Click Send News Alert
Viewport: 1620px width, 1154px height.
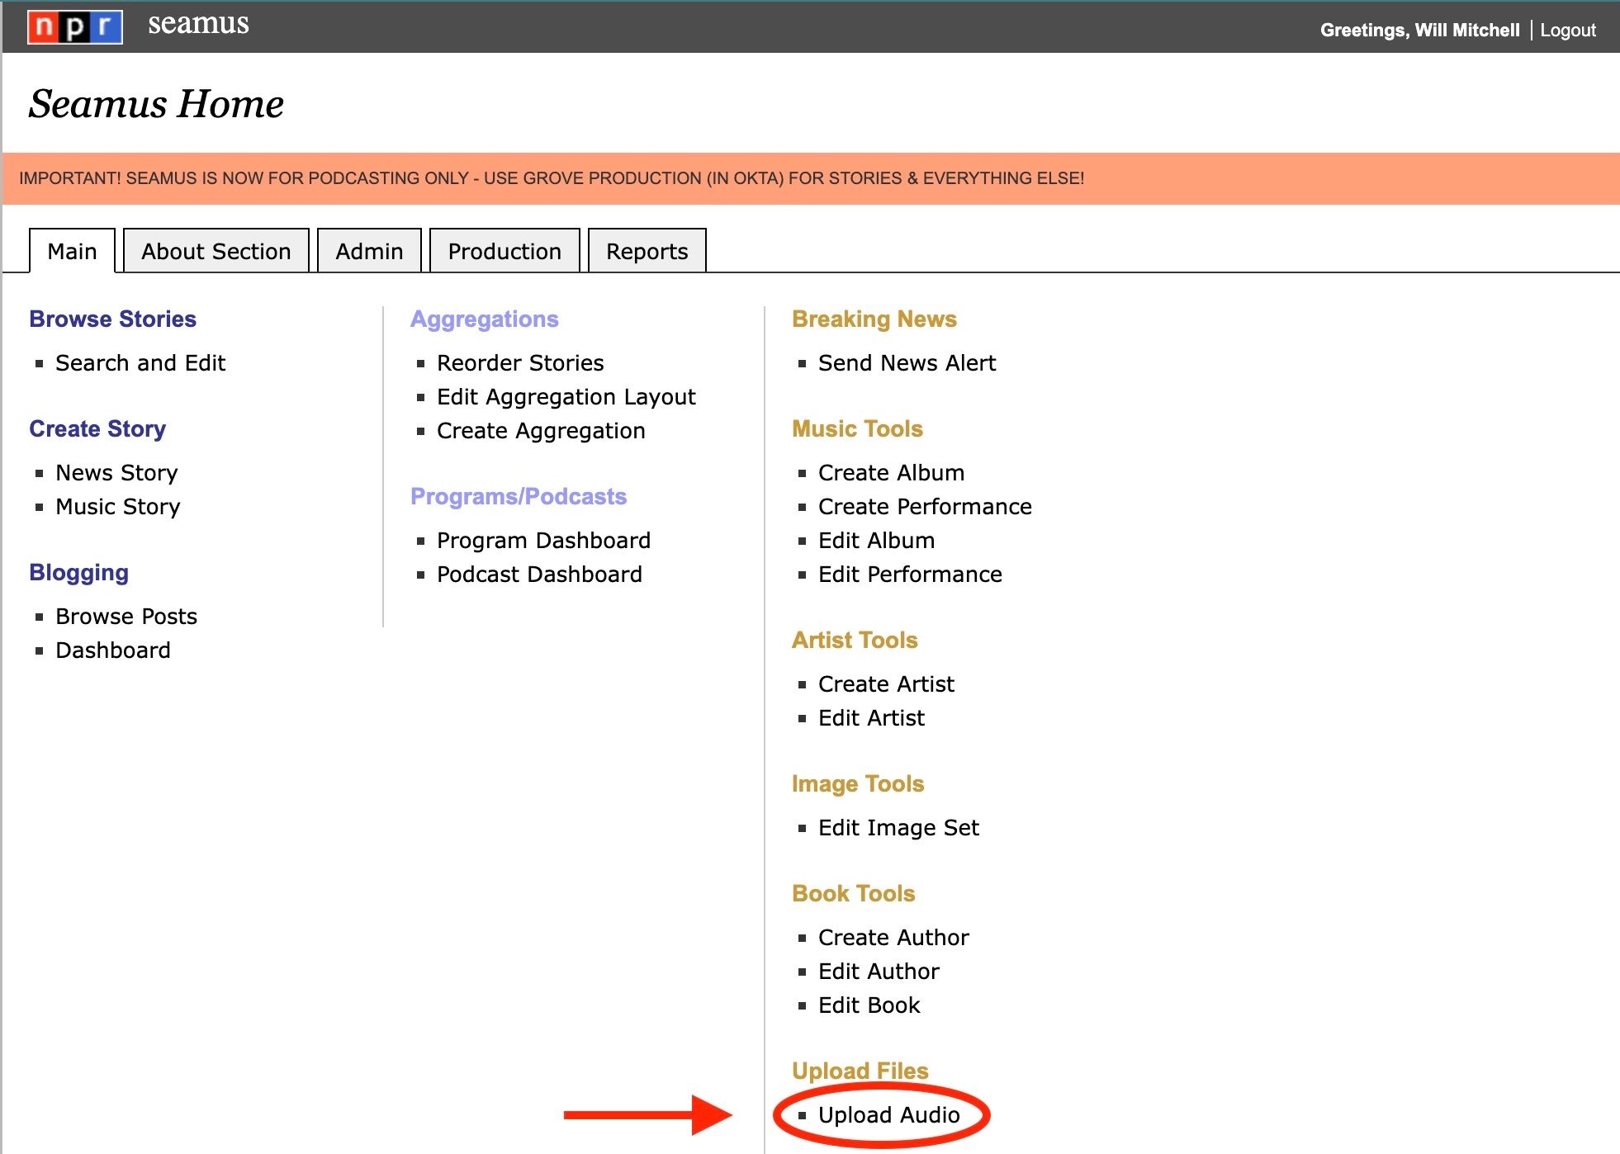pyautogui.click(x=907, y=363)
